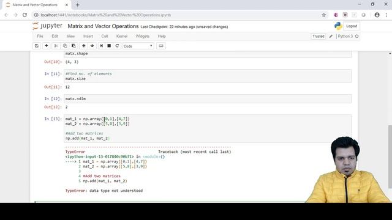392x220 pixels.
Task: Click the In [13] prompt label
Action: (53, 119)
